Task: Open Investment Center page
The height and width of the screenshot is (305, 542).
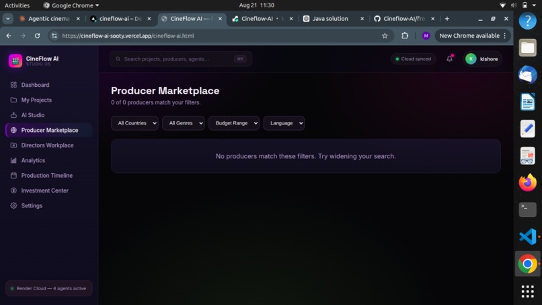Action: point(48,191)
